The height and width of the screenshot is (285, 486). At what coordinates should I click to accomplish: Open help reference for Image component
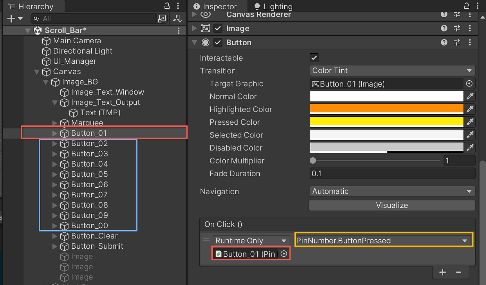(x=444, y=28)
